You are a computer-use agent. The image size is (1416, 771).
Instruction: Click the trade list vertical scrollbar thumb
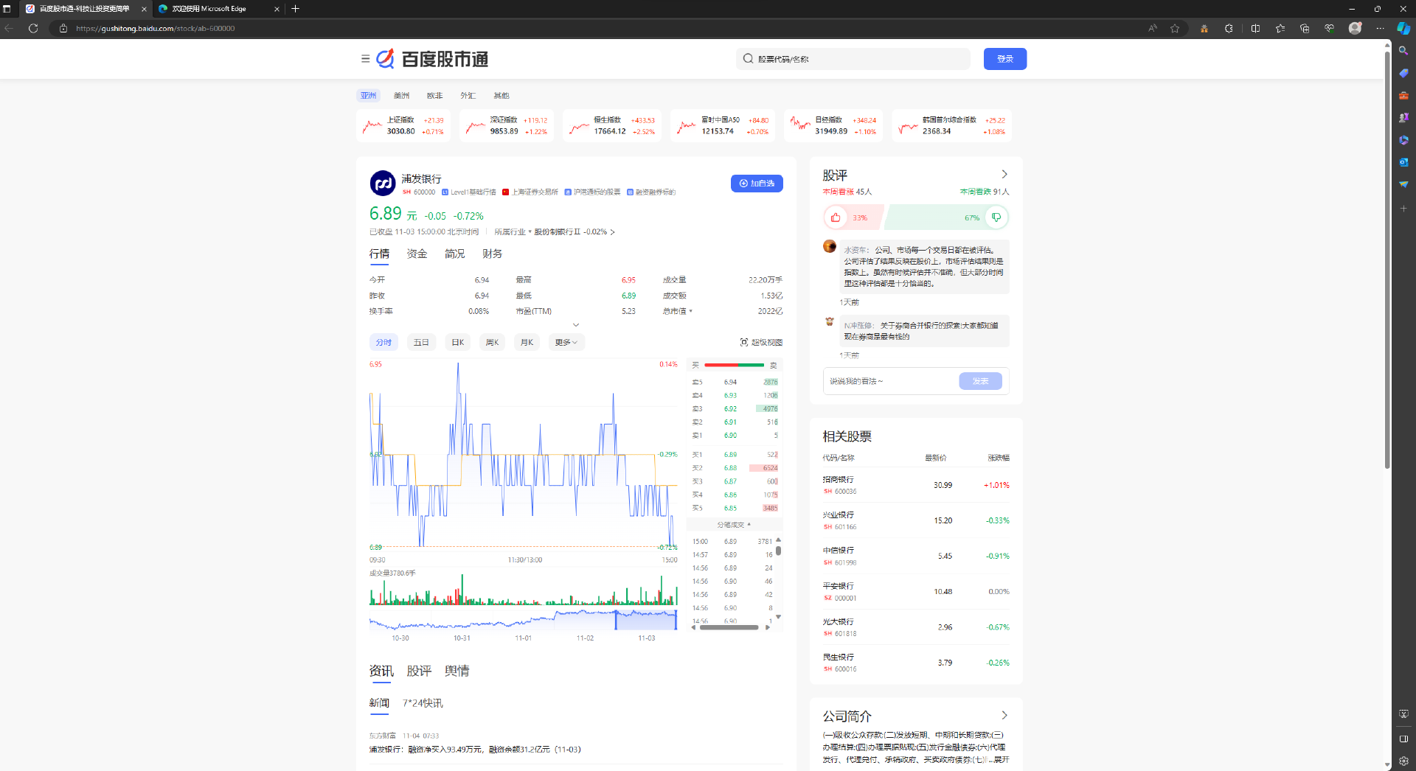[778, 550]
